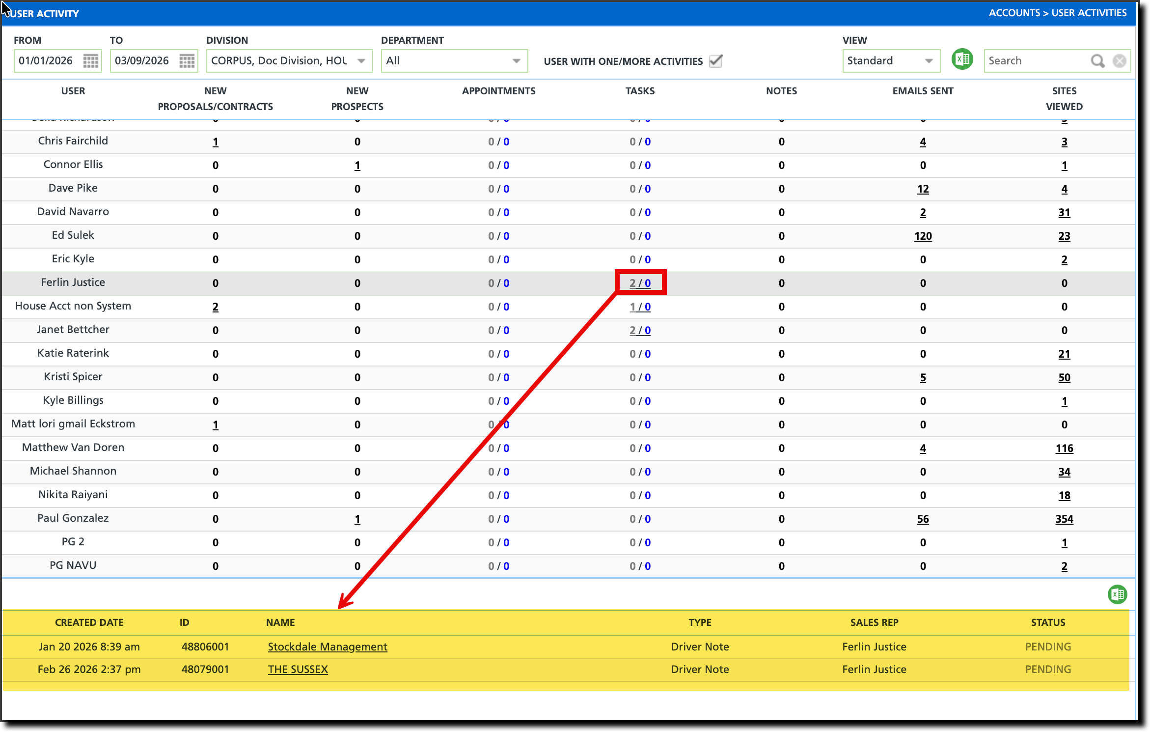Open THE SUSSEX link
This screenshot has height=732, width=1150.
tap(298, 670)
